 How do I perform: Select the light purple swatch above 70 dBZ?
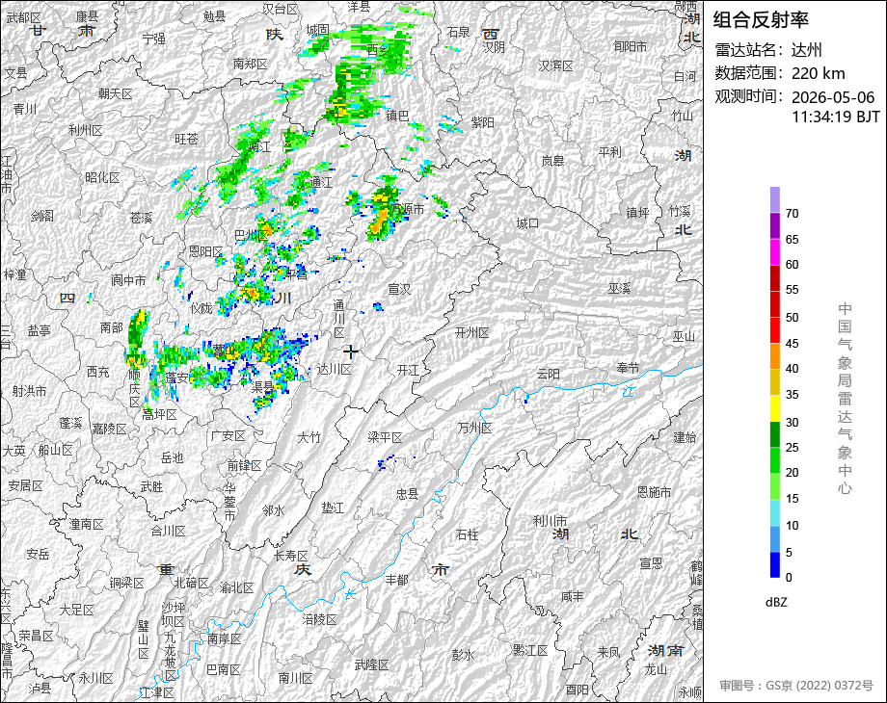point(775,199)
